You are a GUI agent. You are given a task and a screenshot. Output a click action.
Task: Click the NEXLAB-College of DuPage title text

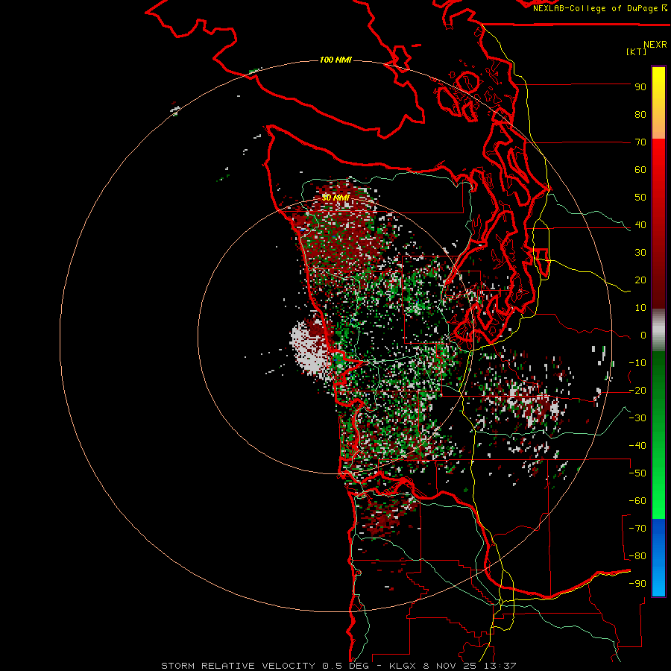[x=595, y=8]
